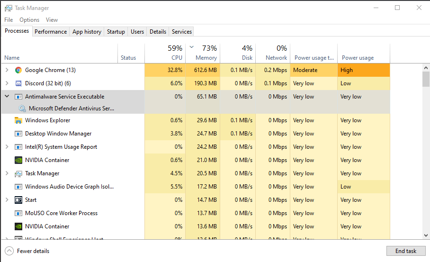Click the Start process icon
430x262 pixels.
18,200
